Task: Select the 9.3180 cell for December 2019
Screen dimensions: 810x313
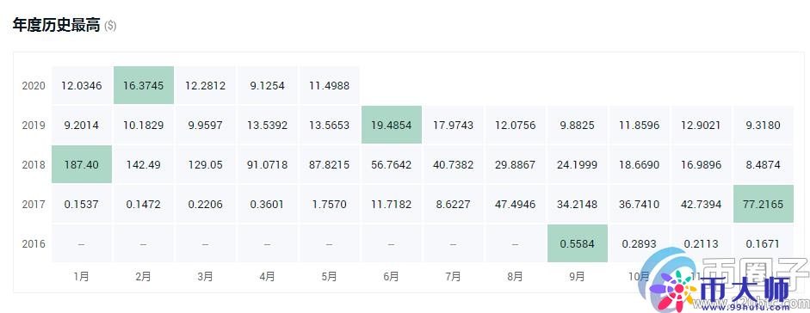Action: [x=763, y=125]
